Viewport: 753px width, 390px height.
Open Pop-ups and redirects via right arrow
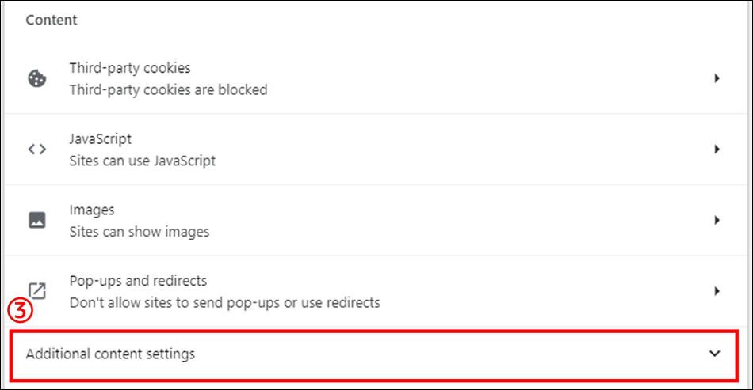717,291
